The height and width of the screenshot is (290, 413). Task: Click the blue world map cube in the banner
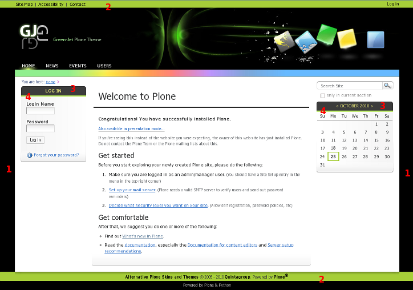(306, 42)
